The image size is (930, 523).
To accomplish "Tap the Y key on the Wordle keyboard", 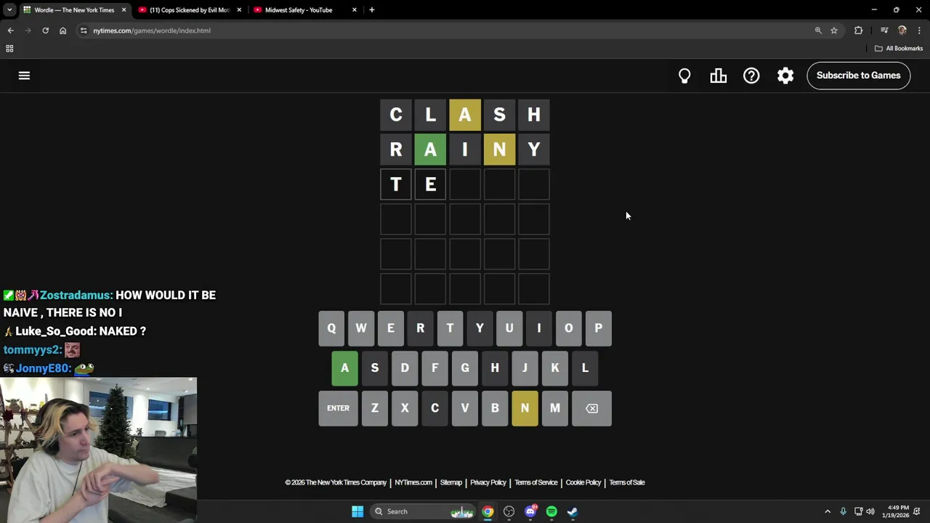I will pos(480,328).
